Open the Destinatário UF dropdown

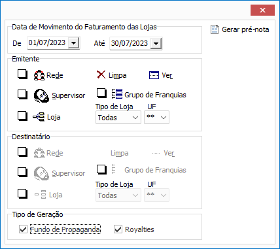(x=156, y=195)
